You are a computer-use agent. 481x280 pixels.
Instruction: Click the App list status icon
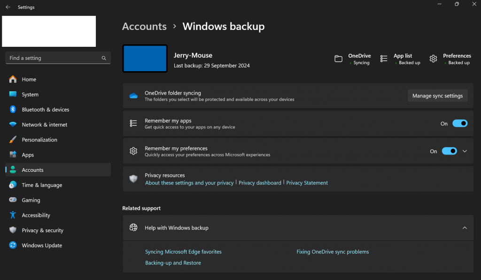pos(384,59)
